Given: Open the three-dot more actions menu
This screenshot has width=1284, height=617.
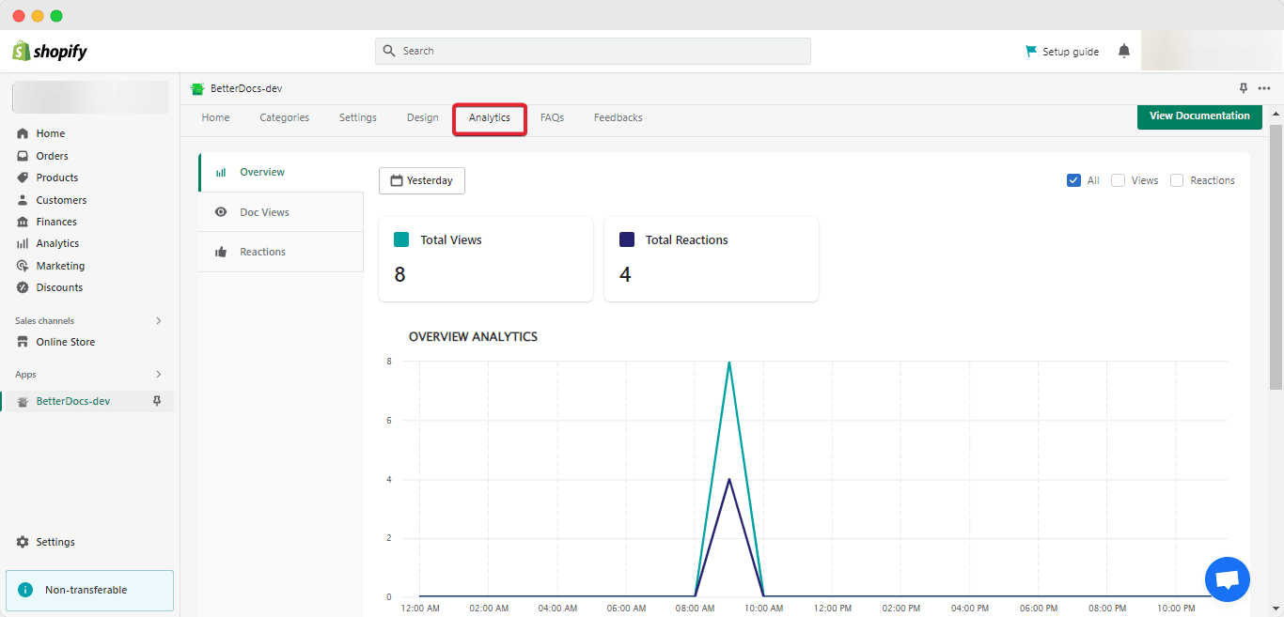Looking at the screenshot, I should pos(1264,88).
